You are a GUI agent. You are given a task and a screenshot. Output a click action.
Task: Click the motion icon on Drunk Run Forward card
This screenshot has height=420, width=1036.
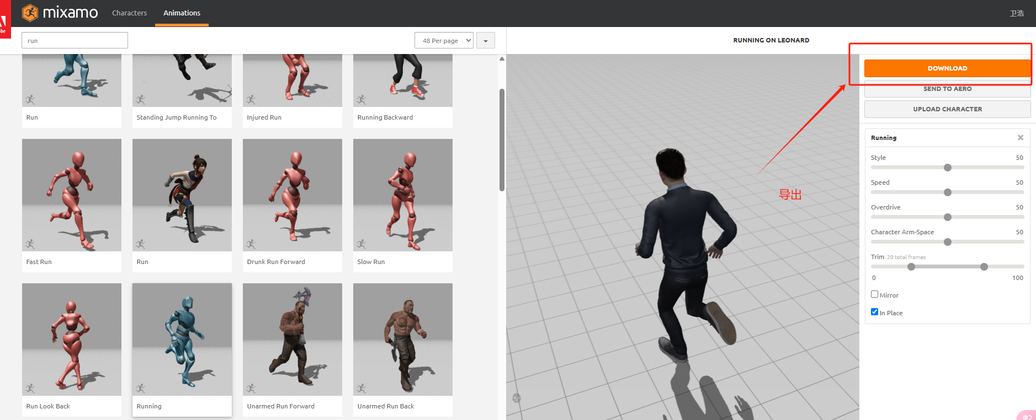(x=251, y=244)
